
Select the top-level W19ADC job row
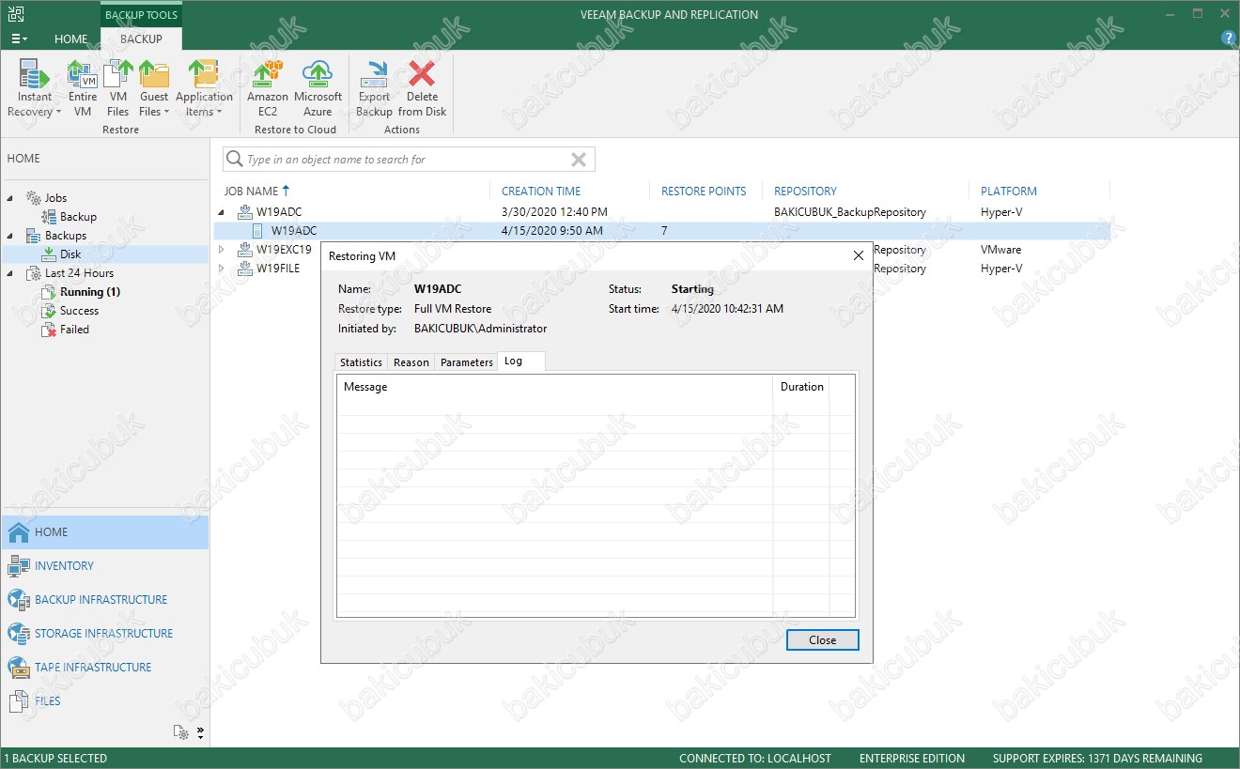pyautogui.click(x=662, y=212)
